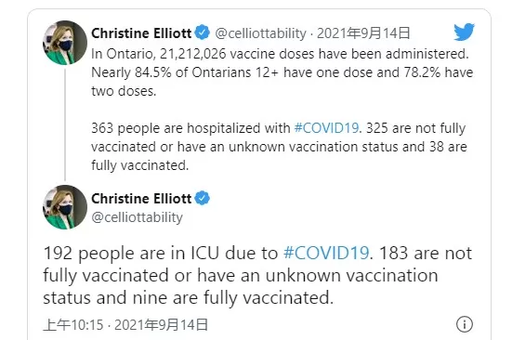Open Christine Elliott's avatar in the lower tweet
Viewport: 512px width, 340px height.
(65, 207)
